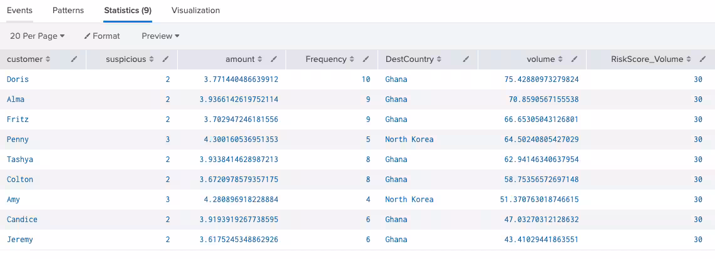Click pencil edit icon on suspicious column
The image size is (715, 259).
165,59
